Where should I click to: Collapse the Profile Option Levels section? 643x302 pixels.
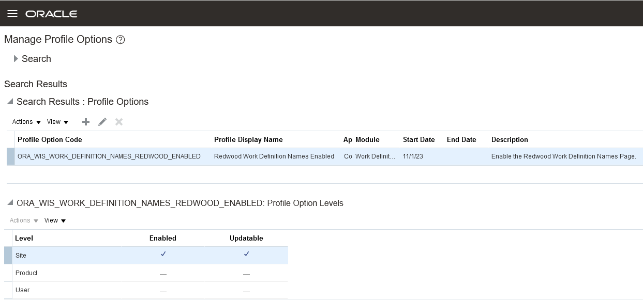pos(10,203)
